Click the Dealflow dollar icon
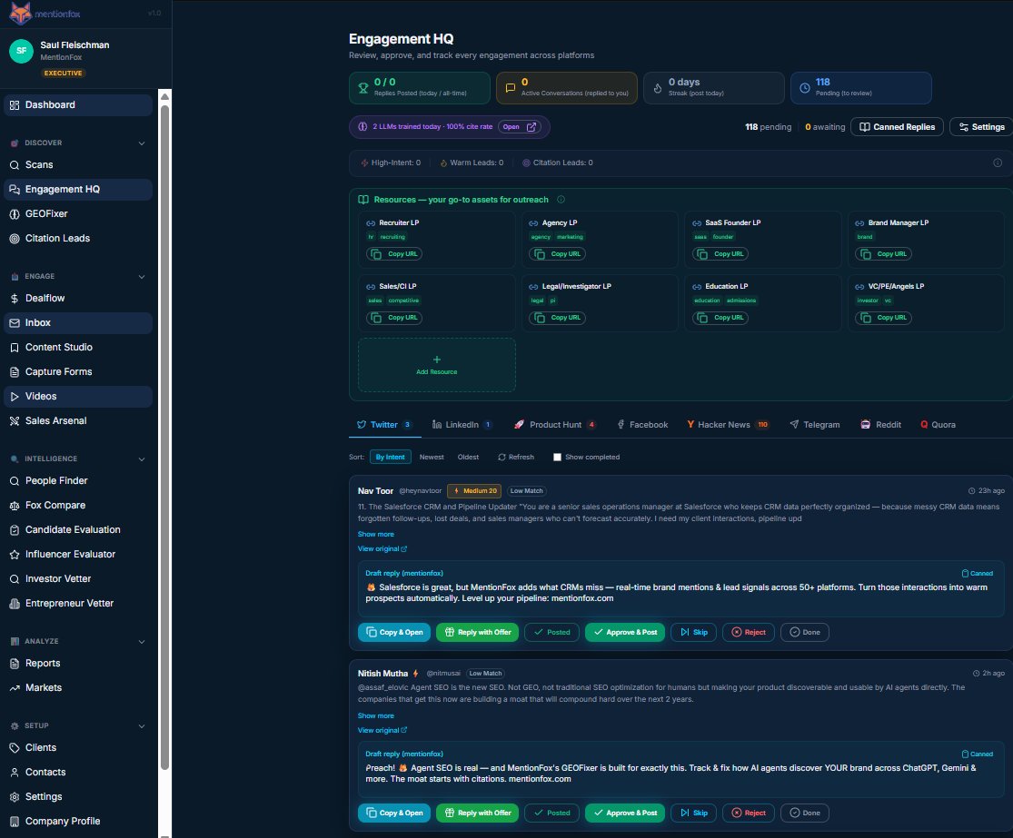Viewport: 1013px width, 838px height. pos(15,299)
